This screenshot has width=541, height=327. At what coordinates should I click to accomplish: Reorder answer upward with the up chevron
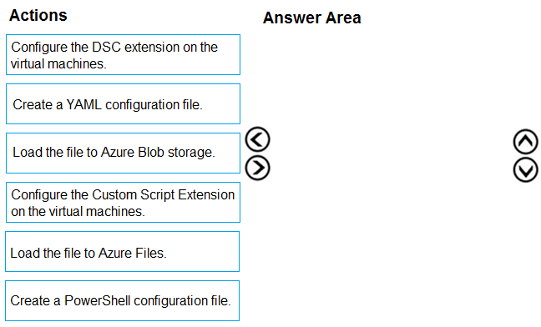pyautogui.click(x=525, y=142)
